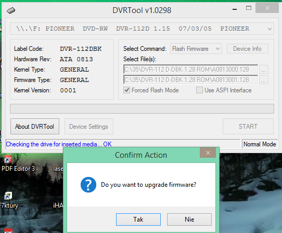282x233 pixels.
Task: Click the DVRTool v1.0298 window title
Action: 142,10
